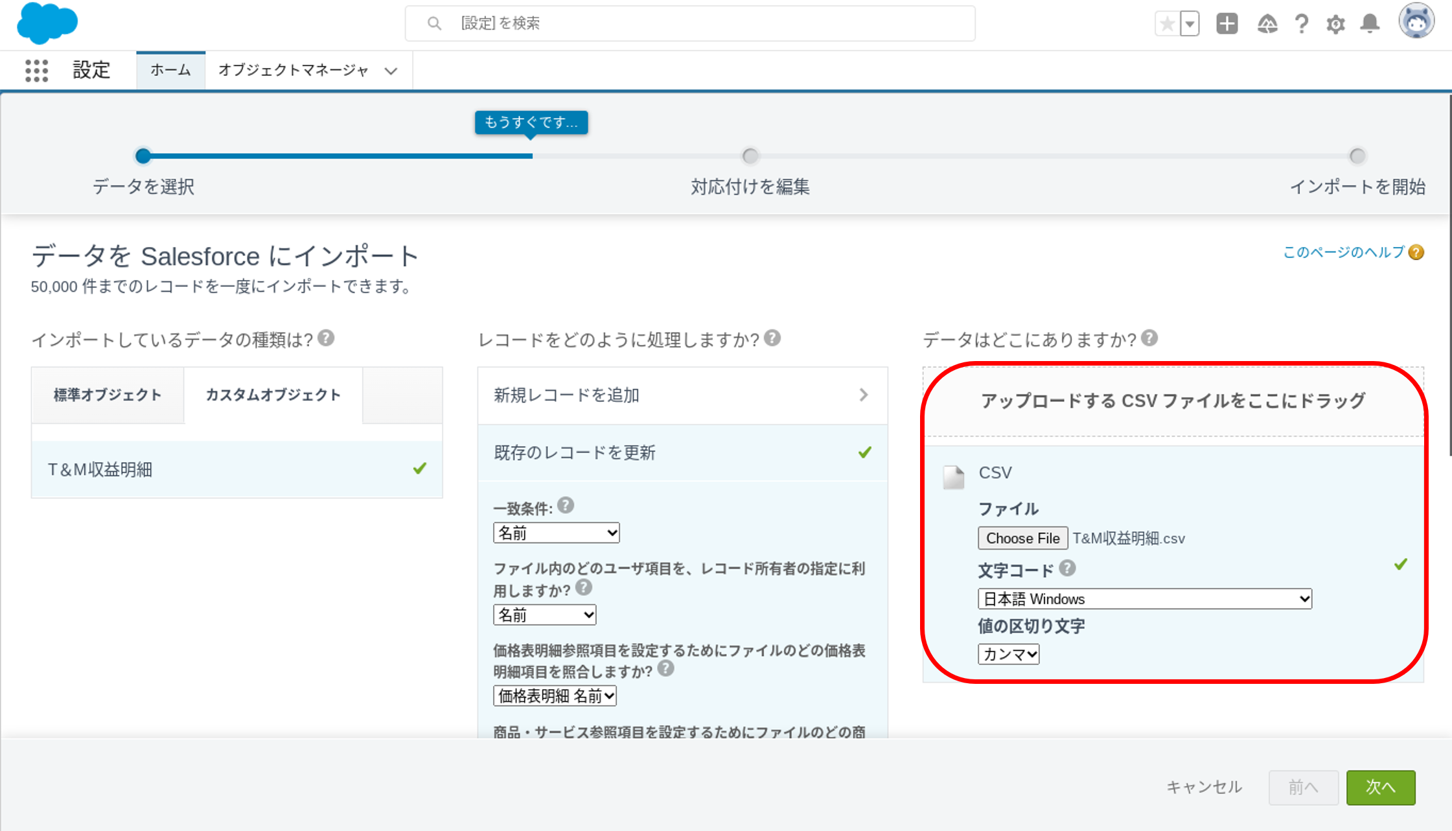Click the Salesforce cloud logo
This screenshot has width=1452, height=831.
pos(47,23)
